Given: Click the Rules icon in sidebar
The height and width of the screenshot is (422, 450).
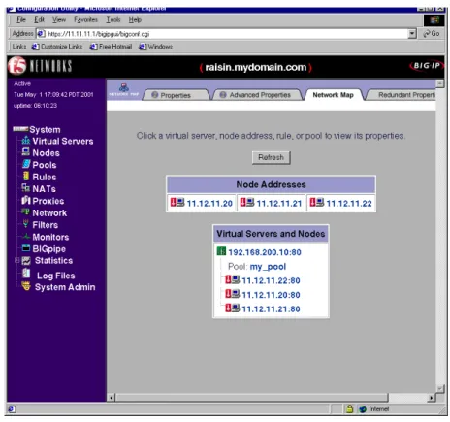Looking at the screenshot, I should click(26, 177).
